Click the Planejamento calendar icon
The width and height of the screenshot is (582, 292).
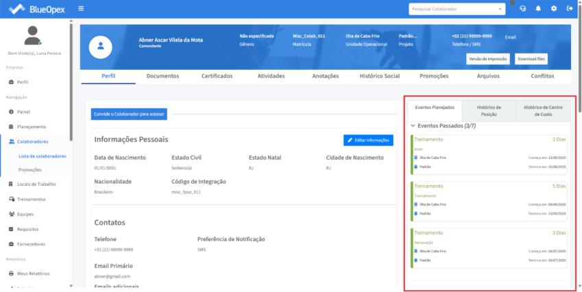pos(11,127)
